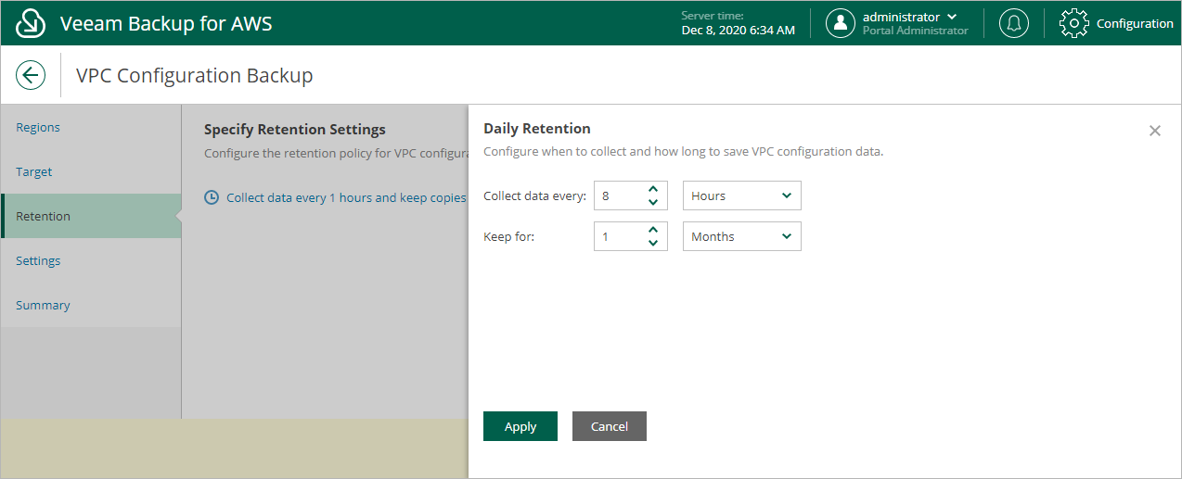
Task: Increase the Keep for value
Action: pyautogui.click(x=653, y=230)
